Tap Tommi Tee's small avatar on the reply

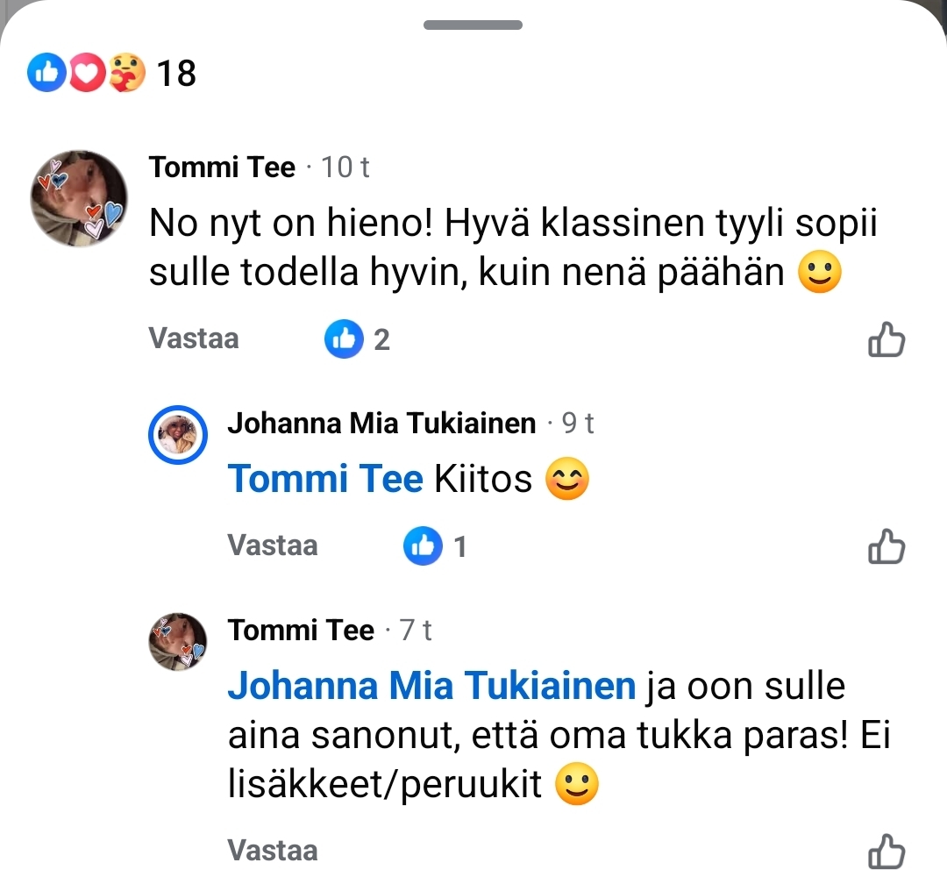click(179, 641)
